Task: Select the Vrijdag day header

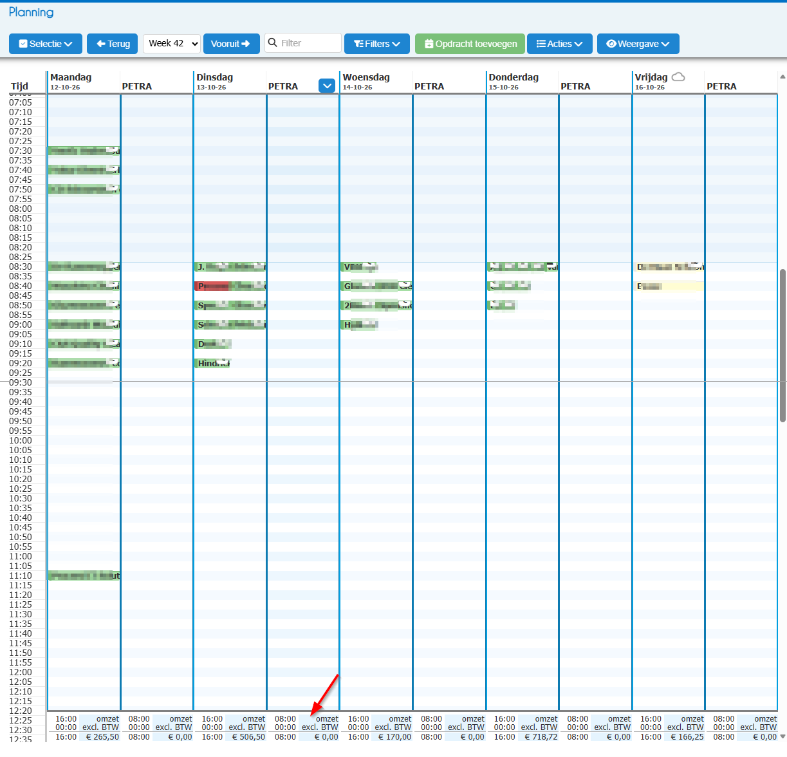Action: tap(651, 77)
